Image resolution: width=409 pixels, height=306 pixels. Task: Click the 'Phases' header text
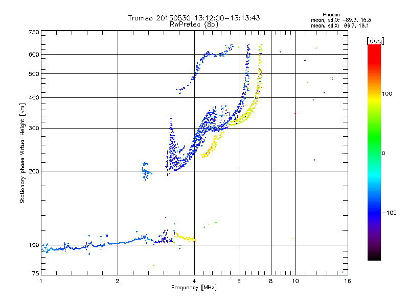331,15
